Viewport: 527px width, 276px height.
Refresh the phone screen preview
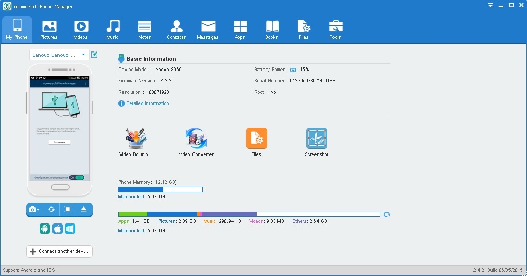51,210
